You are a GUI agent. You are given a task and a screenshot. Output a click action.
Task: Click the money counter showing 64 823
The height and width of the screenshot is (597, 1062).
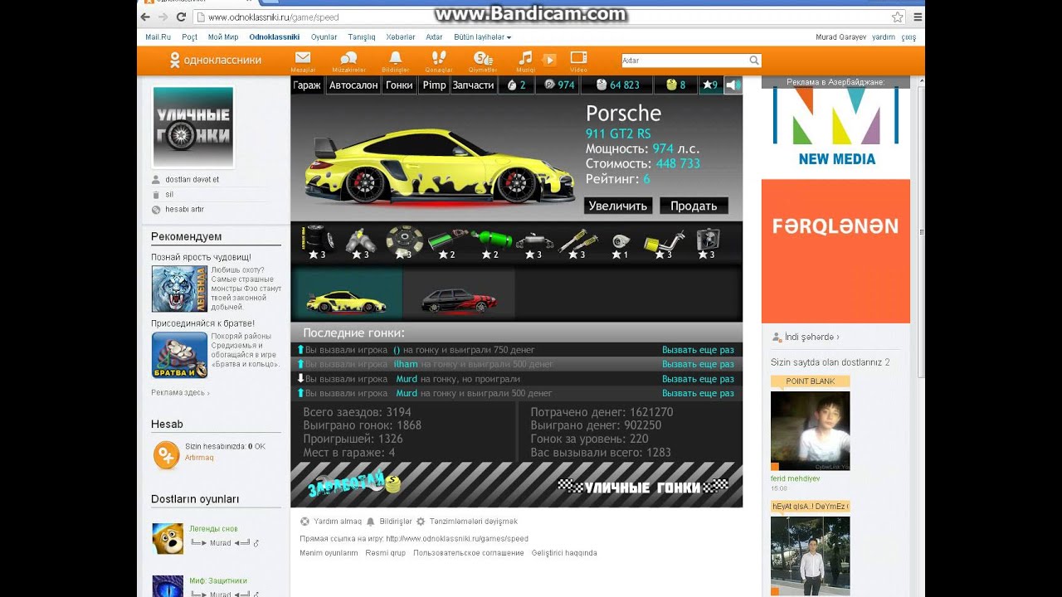617,85
